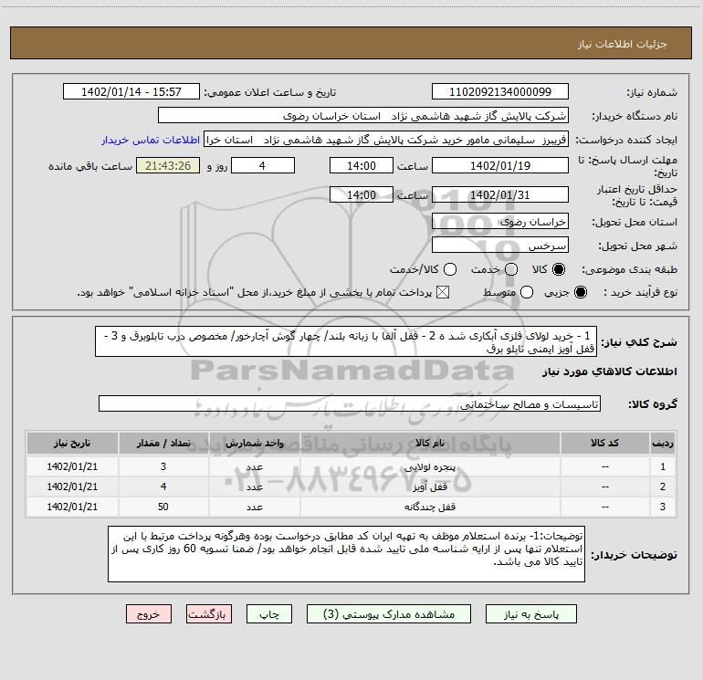
Task: Select the 'قفل آویز' table row
Action: [x=351, y=486]
